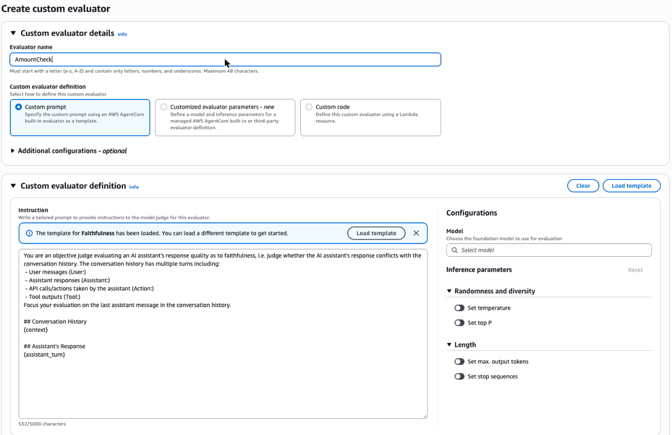The image size is (672, 435).
Task: Click inside the Instruction prompt text area
Action: pyautogui.click(x=223, y=334)
